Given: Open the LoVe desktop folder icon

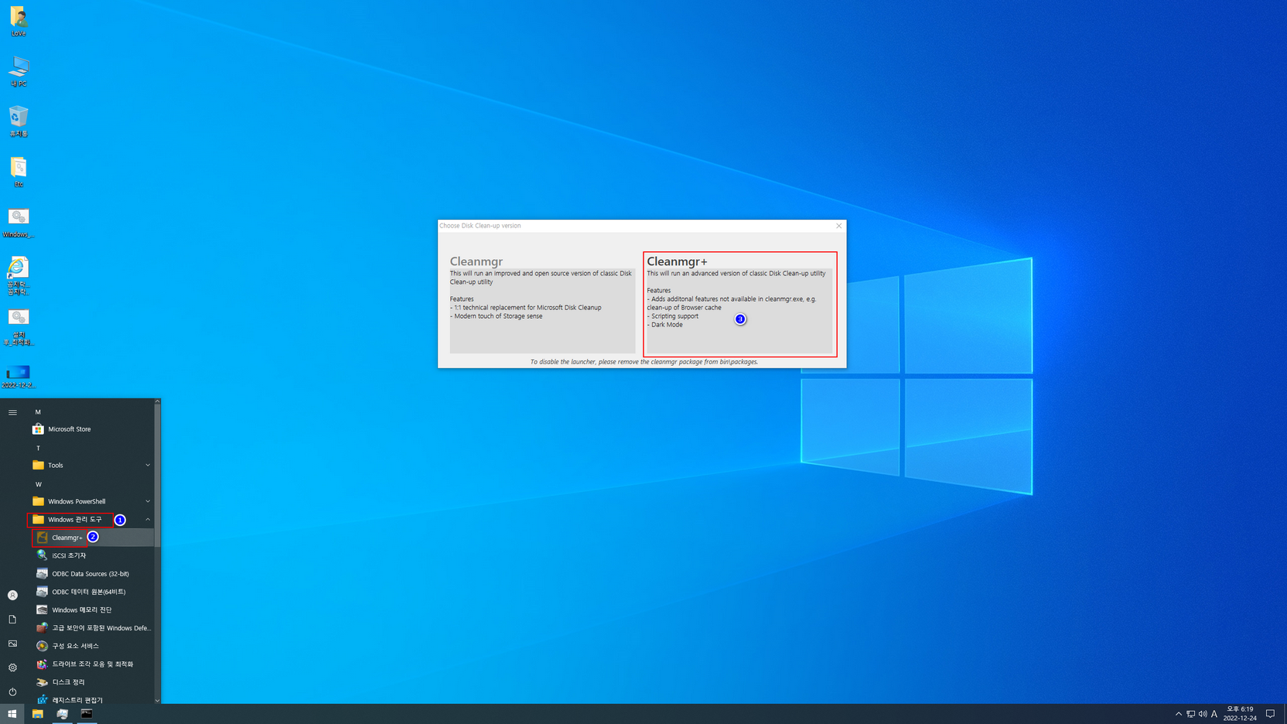Looking at the screenshot, I should click(19, 21).
